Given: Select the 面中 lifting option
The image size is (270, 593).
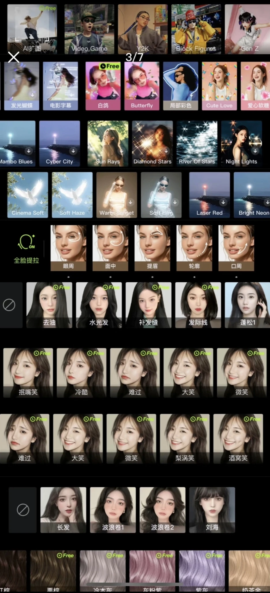Looking at the screenshot, I should click(x=110, y=248).
